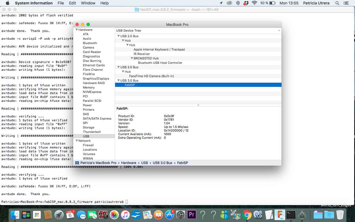Image resolution: width=355 pixels, height=222 pixels.
Task: Select the IR Receiver row
Action: [198, 54]
